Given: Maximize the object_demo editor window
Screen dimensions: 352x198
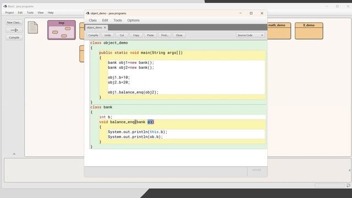Looking at the screenshot, I should pyautogui.click(x=251, y=13).
